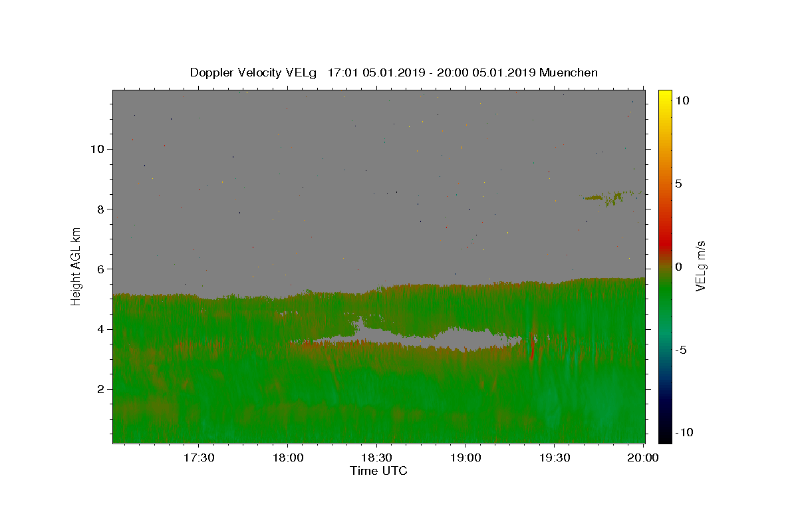The image size is (798, 532).
Task: Click the 18:30 time tick label
Action: pyautogui.click(x=376, y=458)
